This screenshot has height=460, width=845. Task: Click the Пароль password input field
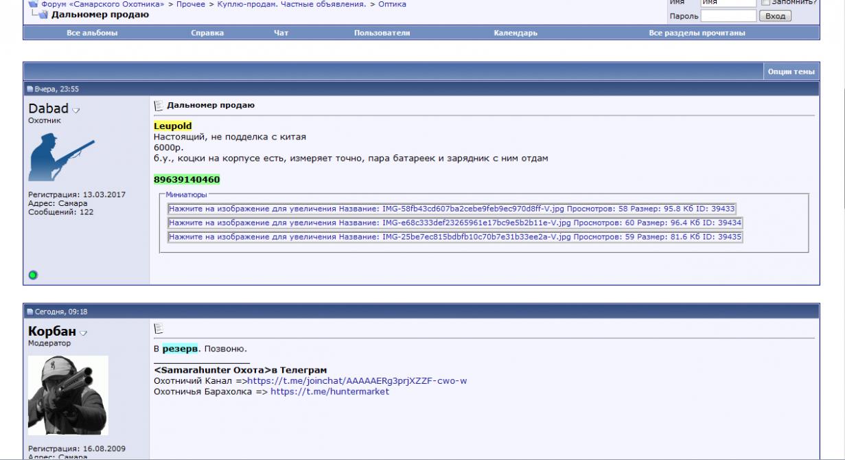[x=728, y=16]
